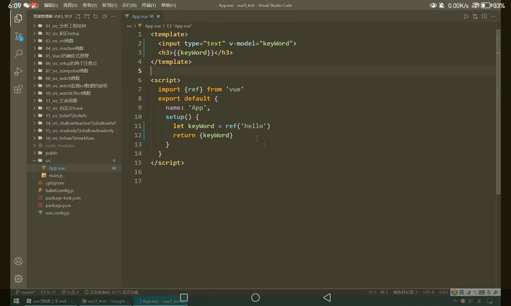Change the UTF-8 file encoding
511x306 pixels.
coord(428,292)
